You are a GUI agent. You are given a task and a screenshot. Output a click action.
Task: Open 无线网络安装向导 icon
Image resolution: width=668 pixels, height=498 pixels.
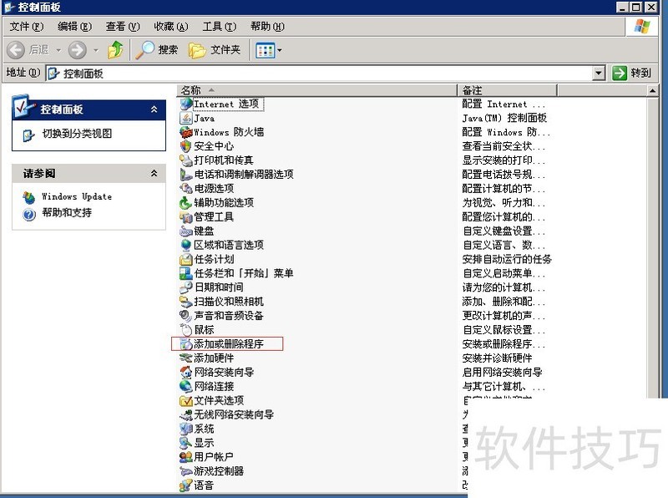[x=185, y=414]
